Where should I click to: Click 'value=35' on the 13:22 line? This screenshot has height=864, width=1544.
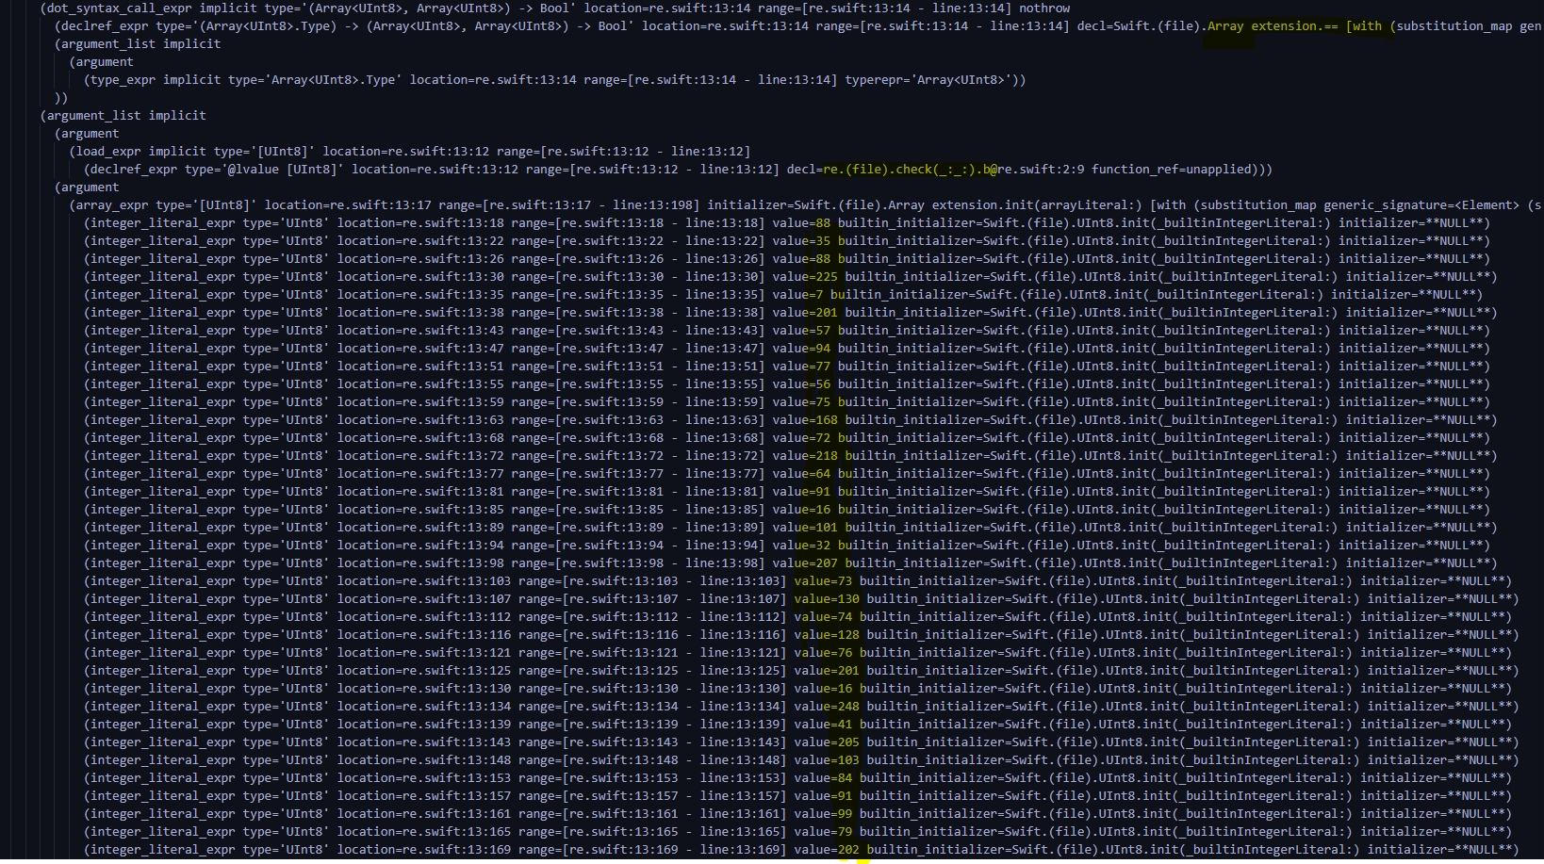[x=801, y=240]
